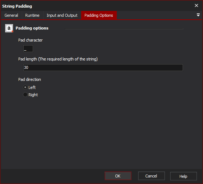The height and width of the screenshot is (184, 203).
Task: Click the Pad length description label
Action: point(58,59)
